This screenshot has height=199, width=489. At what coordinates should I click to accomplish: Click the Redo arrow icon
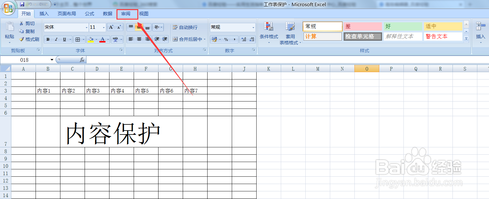tap(41, 4)
